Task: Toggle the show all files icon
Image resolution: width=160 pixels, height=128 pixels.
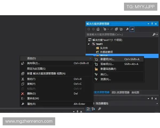Action: pyautogui.click(x=121, y=29)
